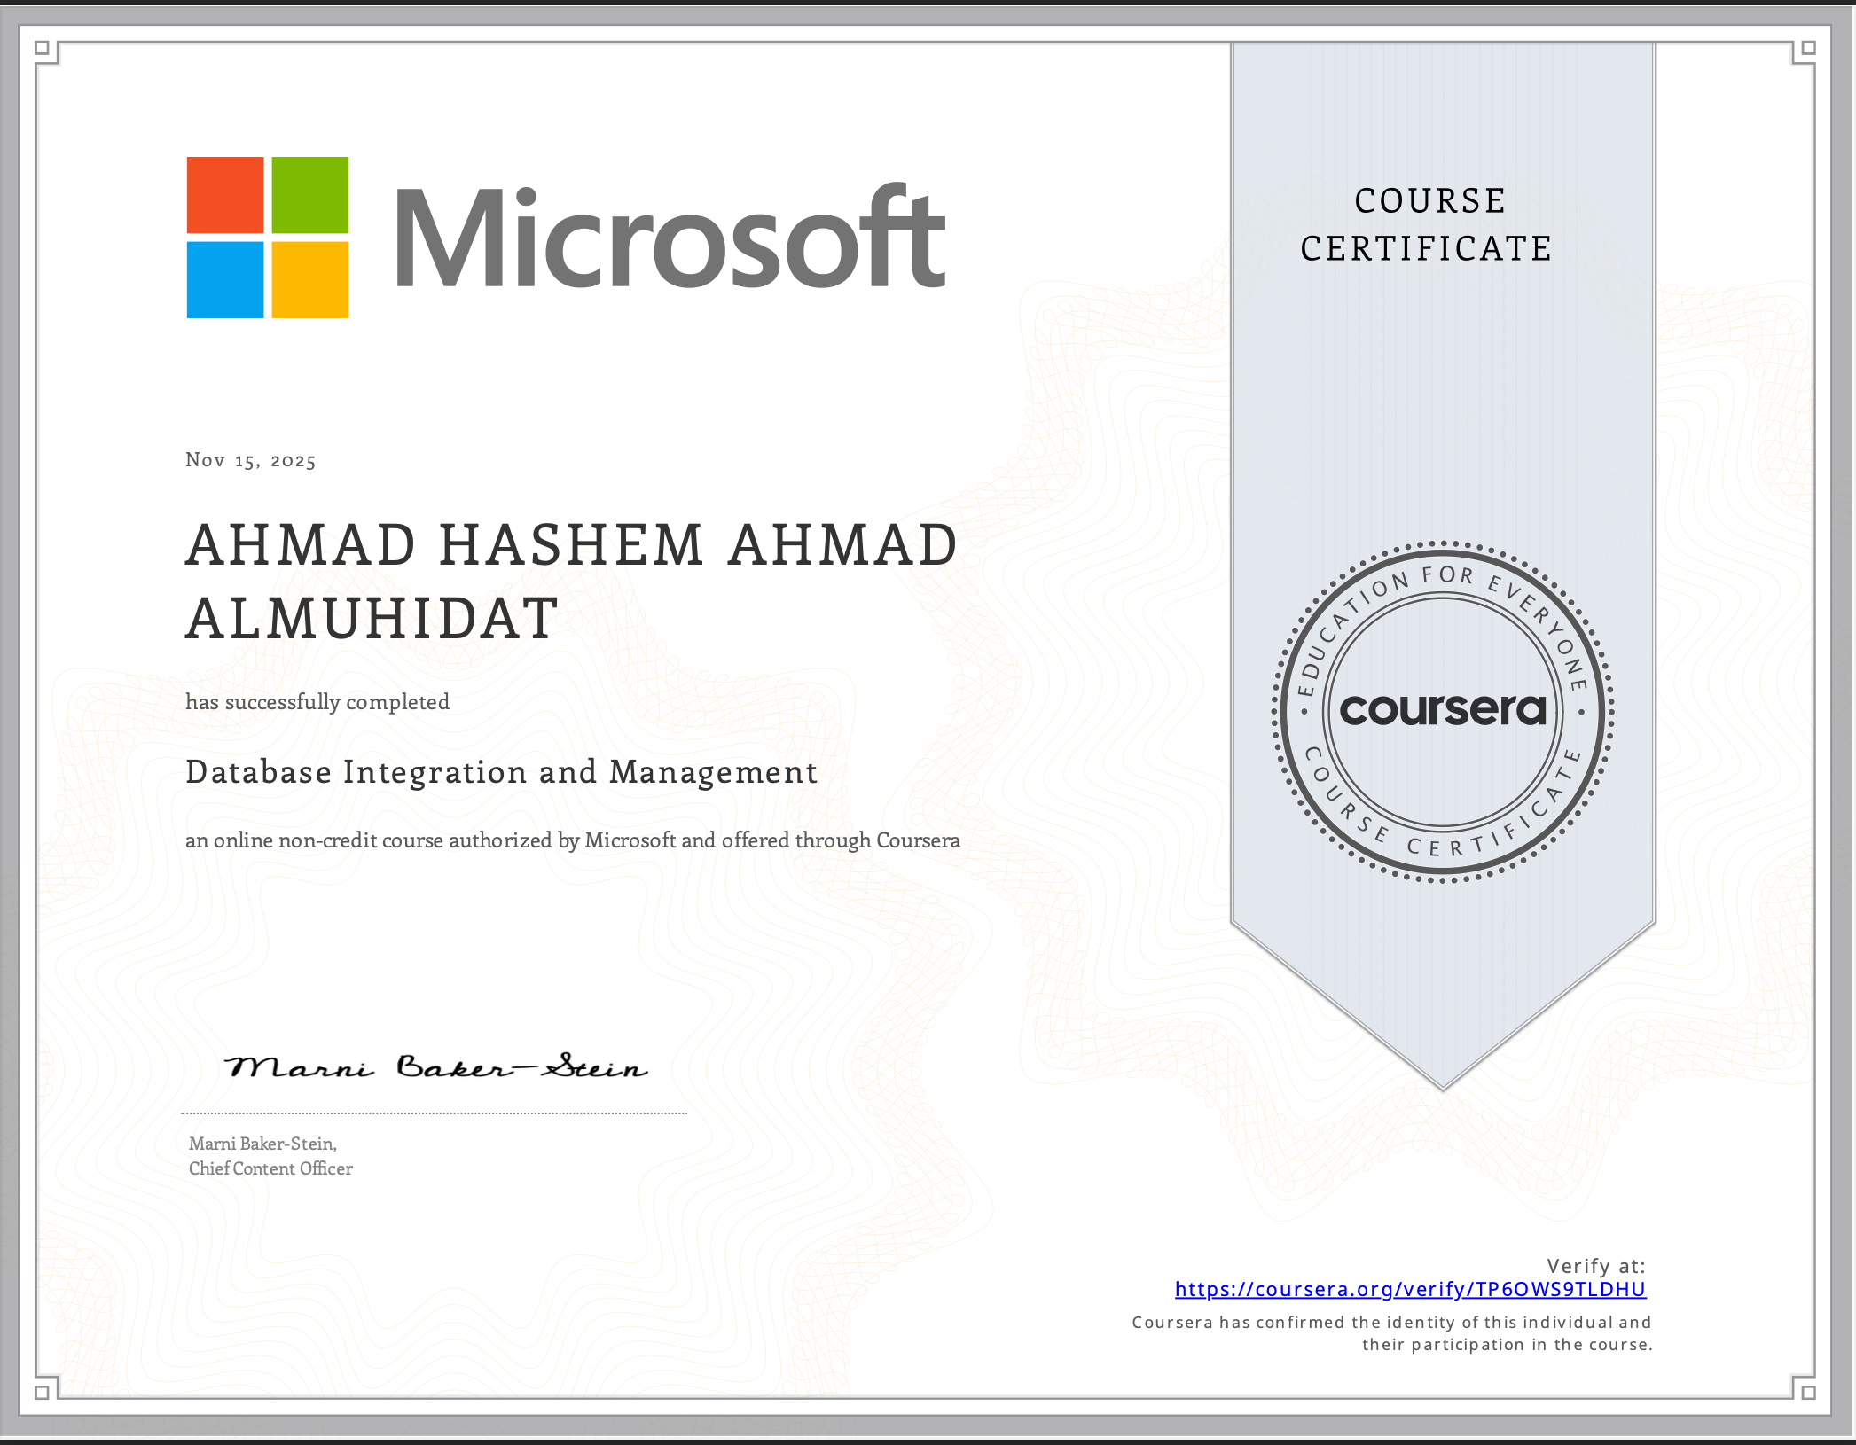The width and height of the screenshot is (1856, 1445).
Task: Click the surname ALMUHIDAT line
Action: (372, 618)
